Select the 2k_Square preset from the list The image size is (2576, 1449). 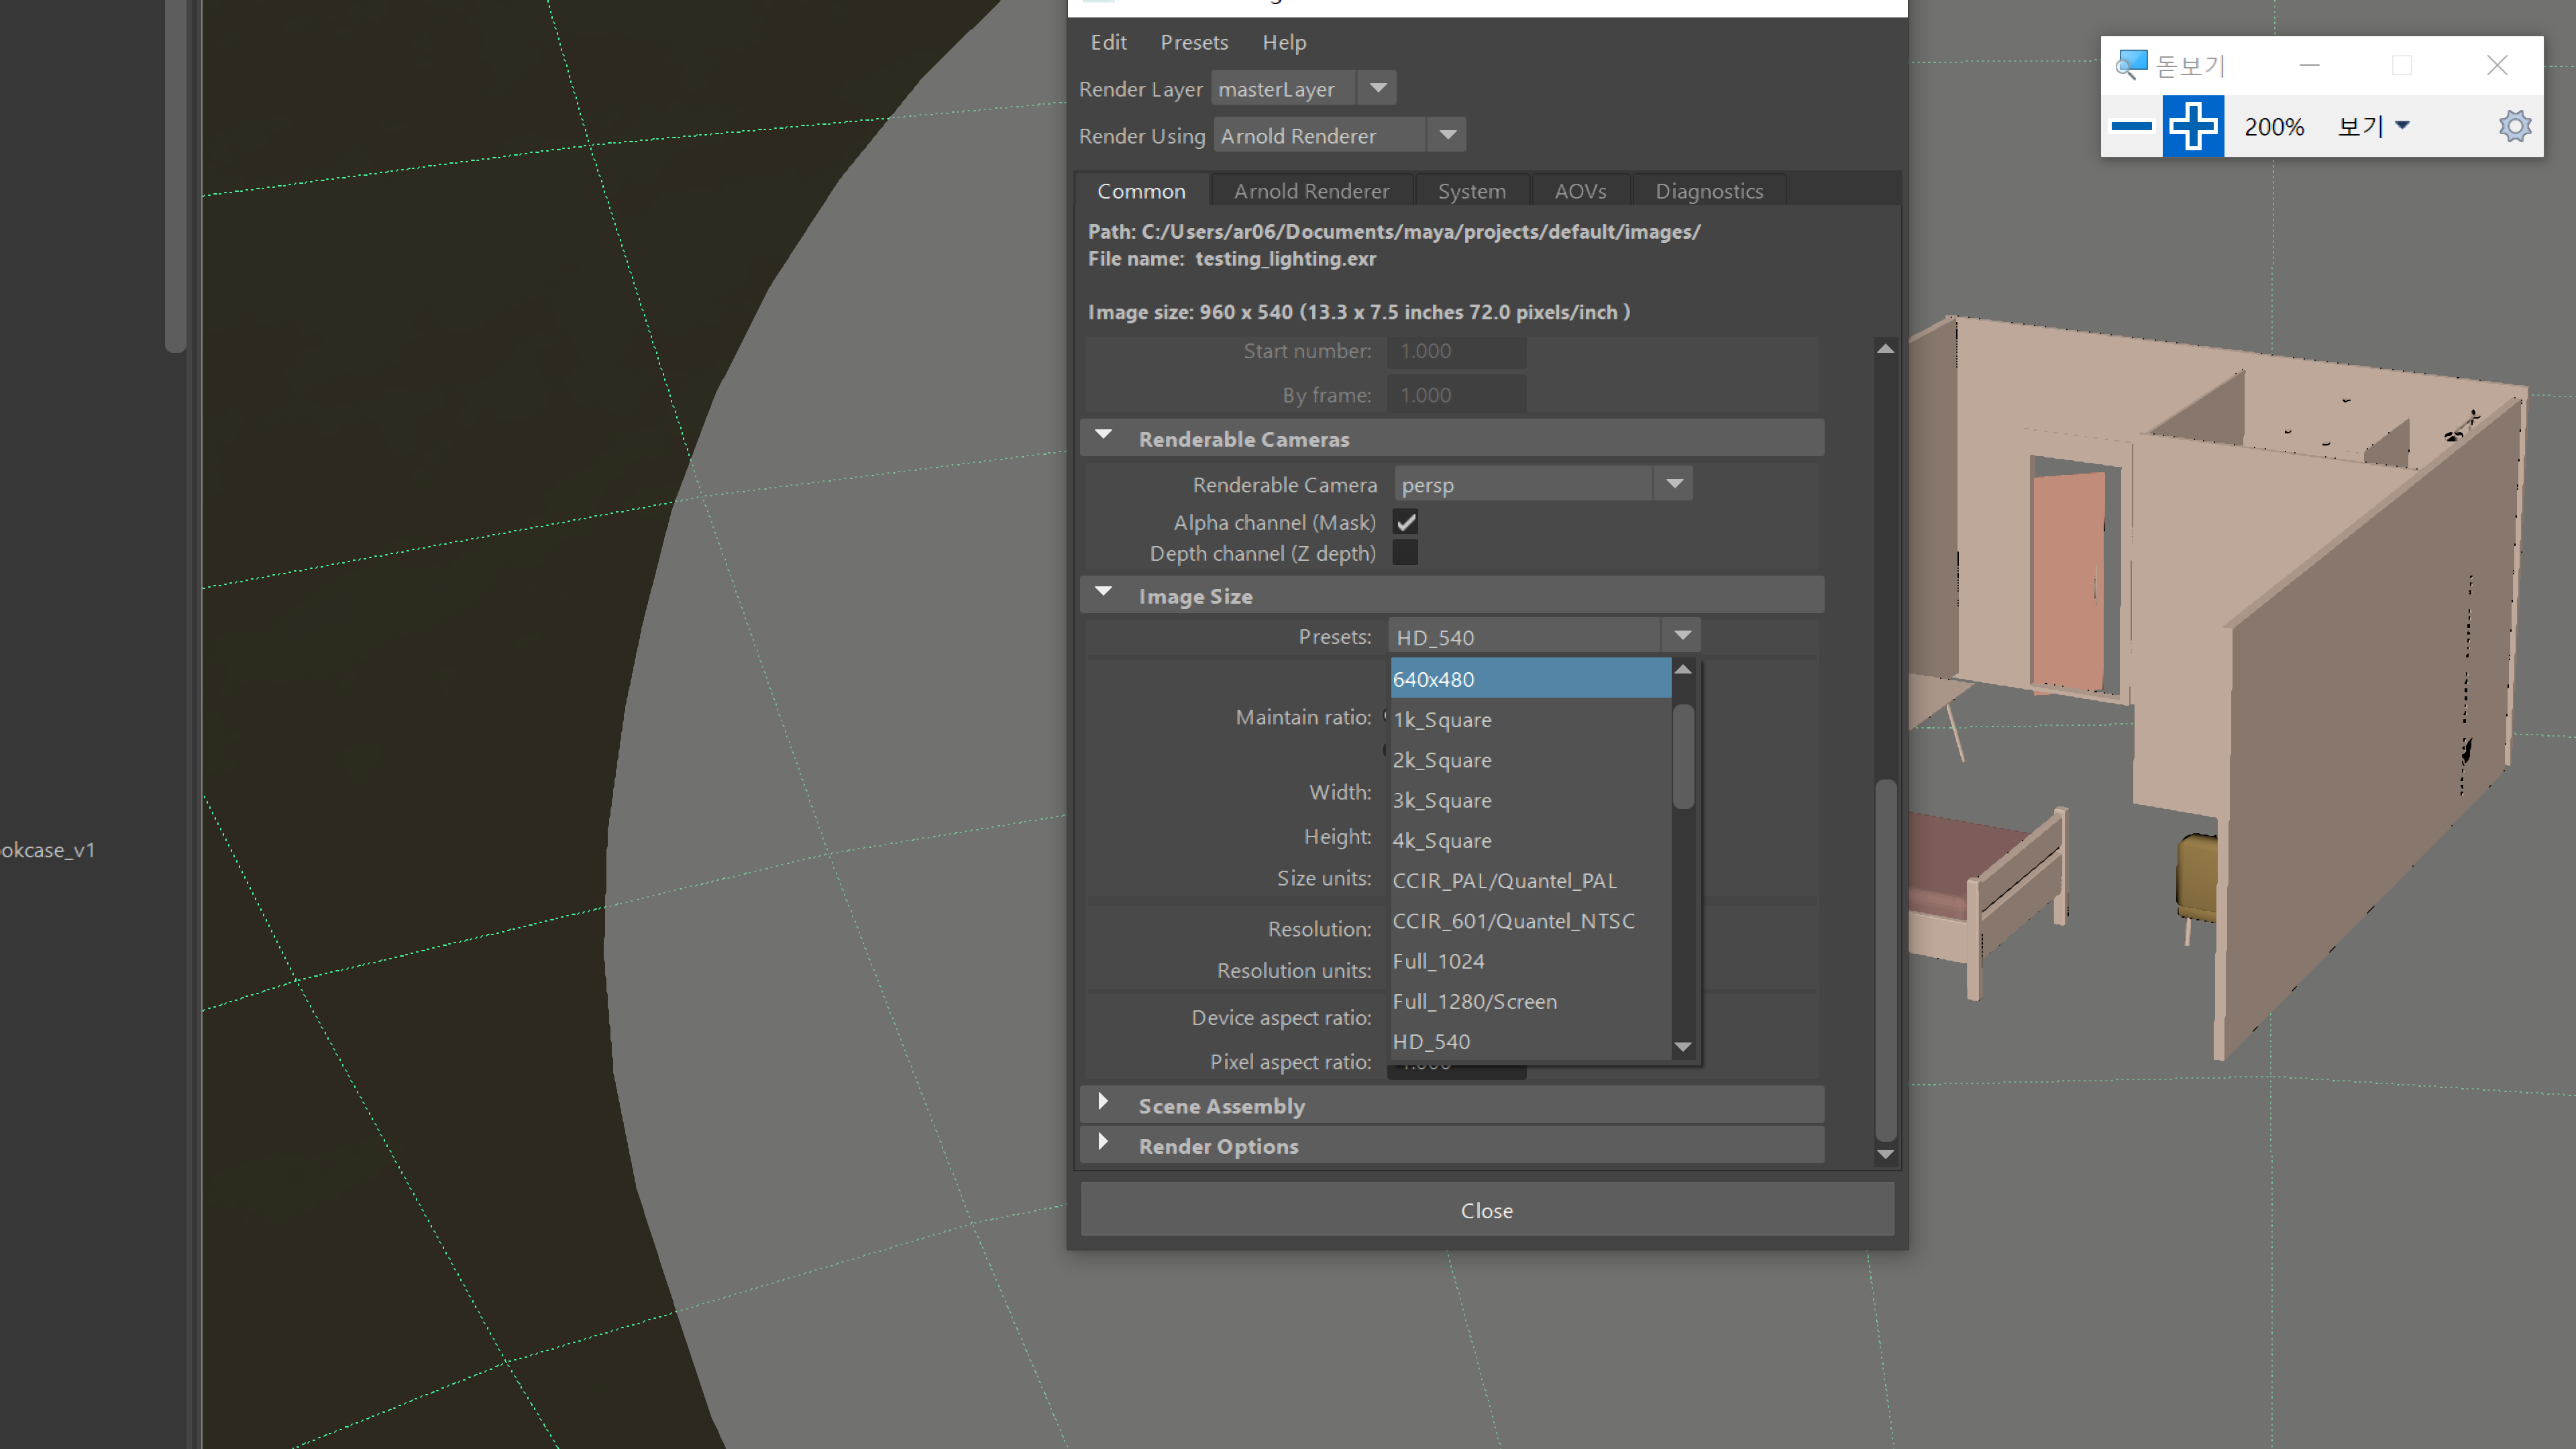(1442, 759)
